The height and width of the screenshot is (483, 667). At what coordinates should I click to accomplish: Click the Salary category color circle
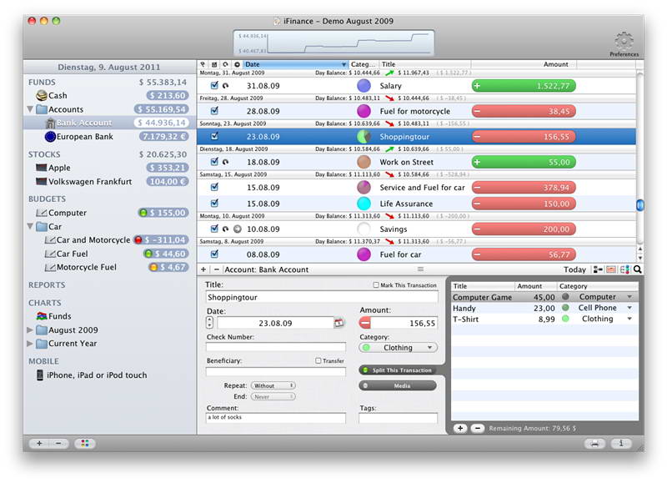pos(364,86)
